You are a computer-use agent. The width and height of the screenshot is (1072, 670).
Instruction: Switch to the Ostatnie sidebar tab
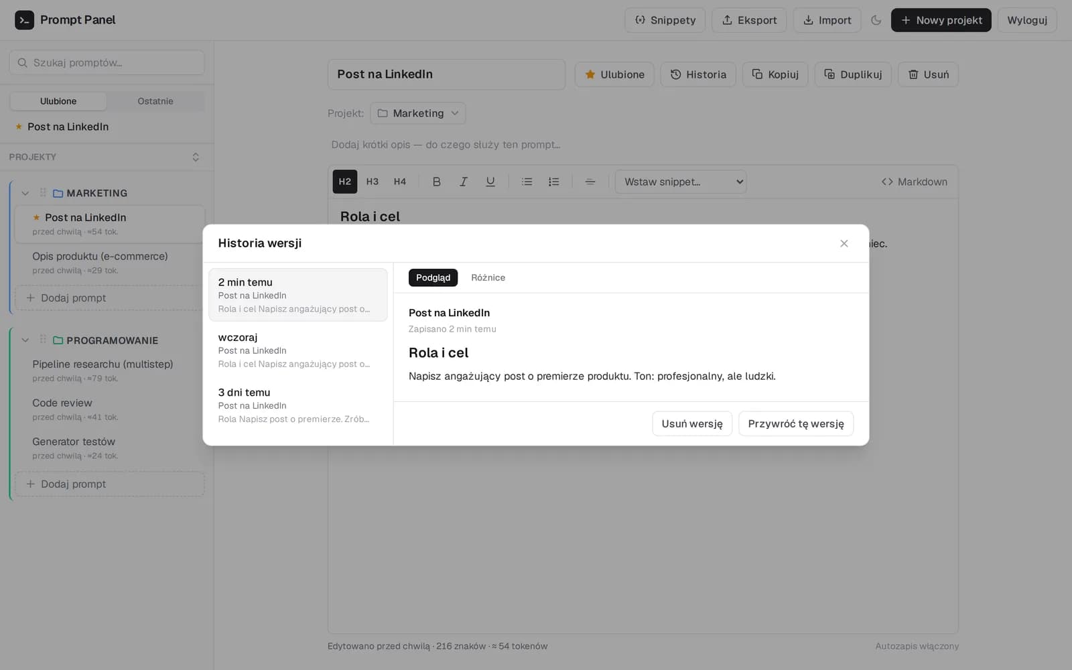pos(155,101)
